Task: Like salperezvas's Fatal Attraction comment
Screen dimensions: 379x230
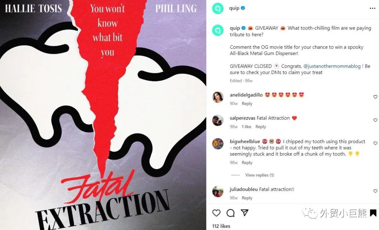Action: pyautogui.click(x=375, y=120)
